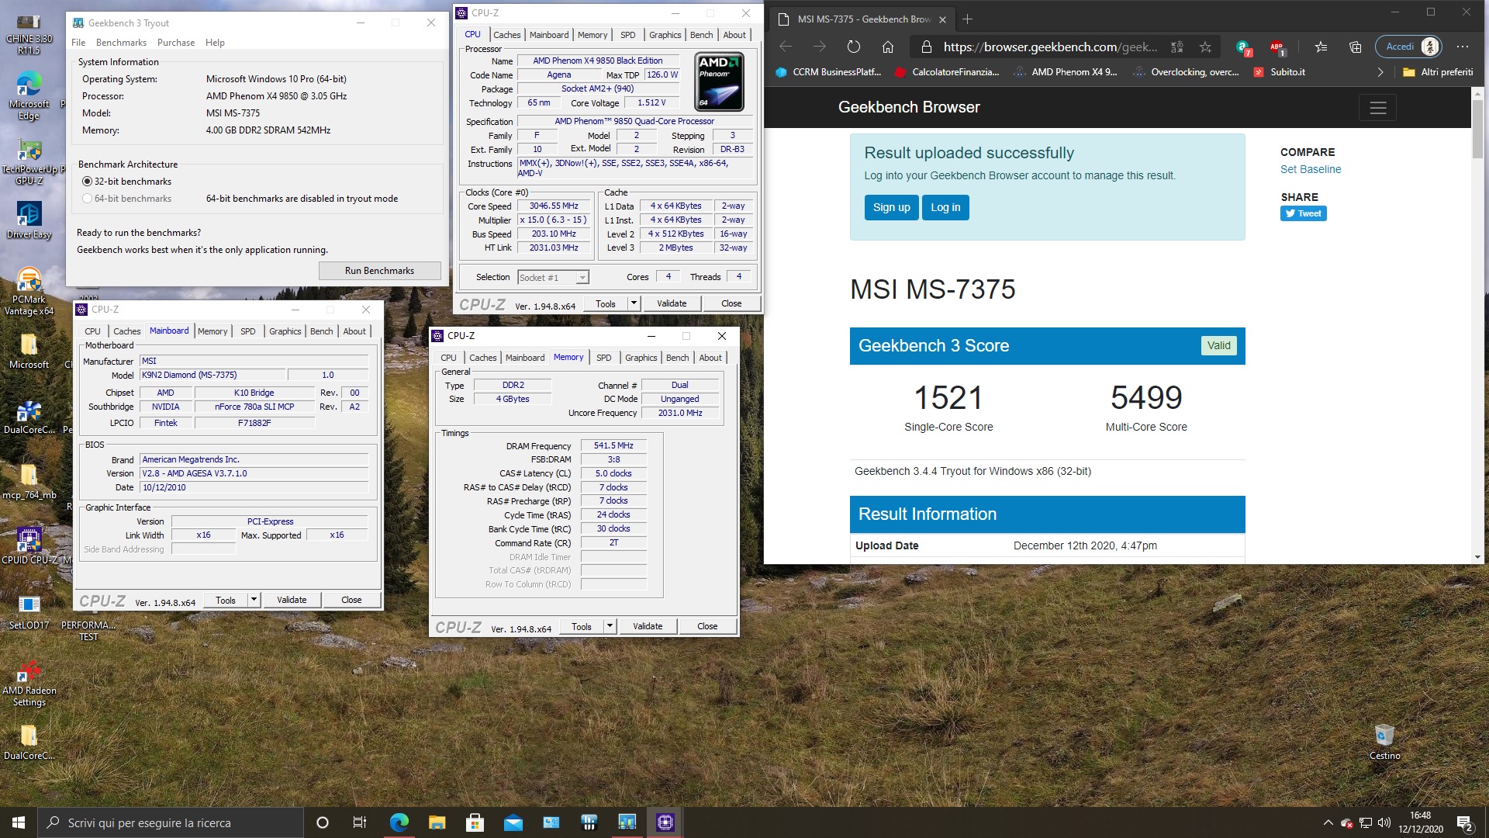
Task: Open Adblock Plus extension icon
Action: 1277,47
